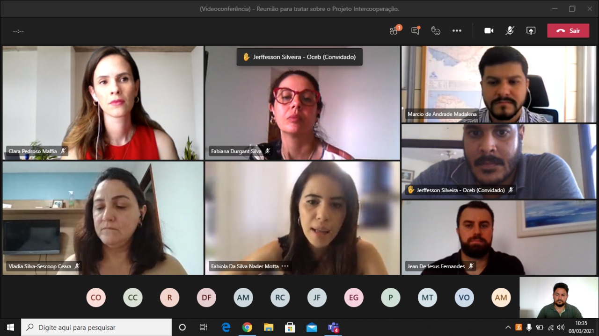Screen dimensions: 599x336
Task: Open Google Chrome in the taskbar
Action: point(247,327)
